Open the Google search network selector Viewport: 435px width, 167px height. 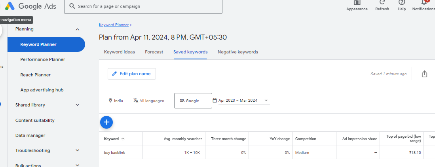pos(193,101)
